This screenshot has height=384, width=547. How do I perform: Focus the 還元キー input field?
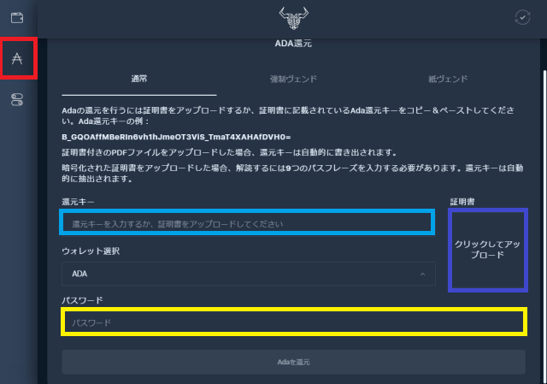[x=248, y=223]
